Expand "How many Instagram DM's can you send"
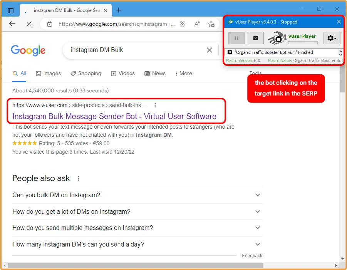The height and width of the screenshot is (270, 347). (x=137, y=245)
